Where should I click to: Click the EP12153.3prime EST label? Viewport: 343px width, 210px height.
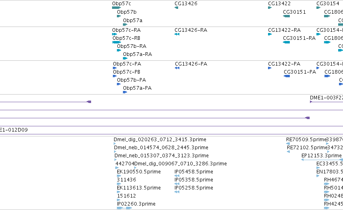pos(322,156)
